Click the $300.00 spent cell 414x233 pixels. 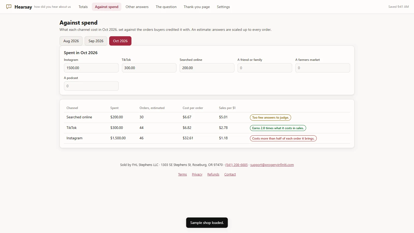pos(117,128)
